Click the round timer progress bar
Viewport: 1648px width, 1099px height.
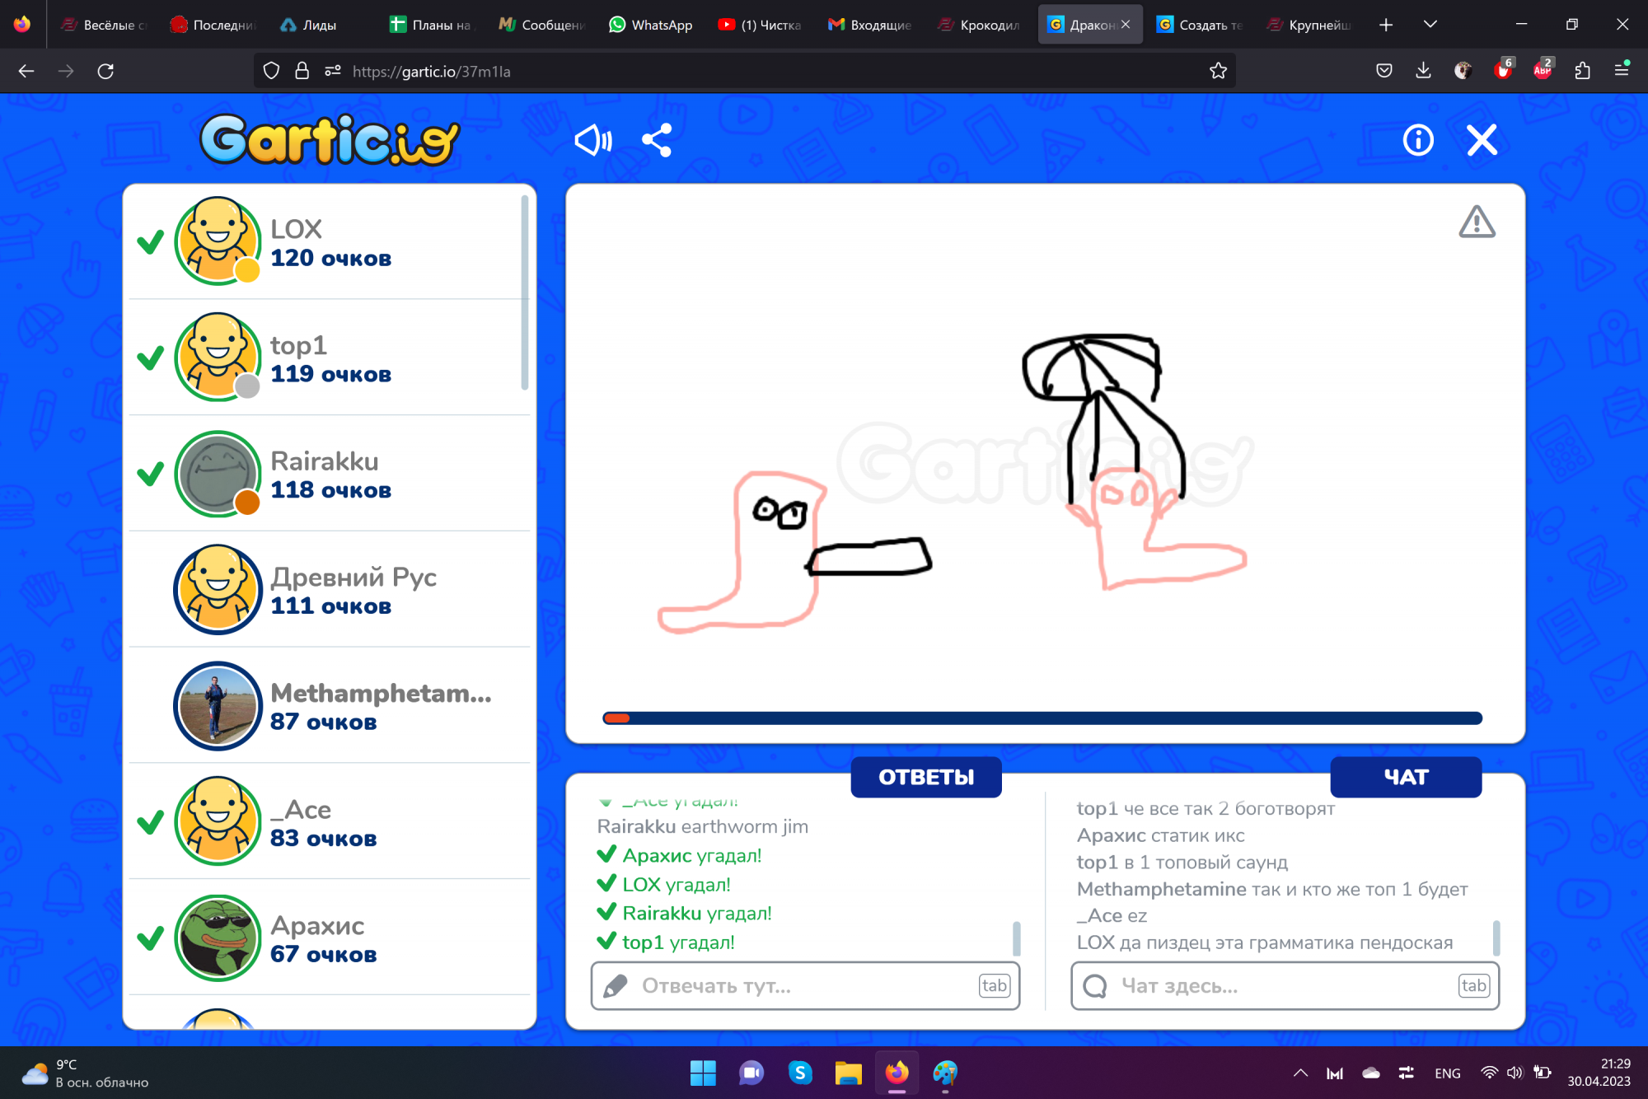point(1041,718)
